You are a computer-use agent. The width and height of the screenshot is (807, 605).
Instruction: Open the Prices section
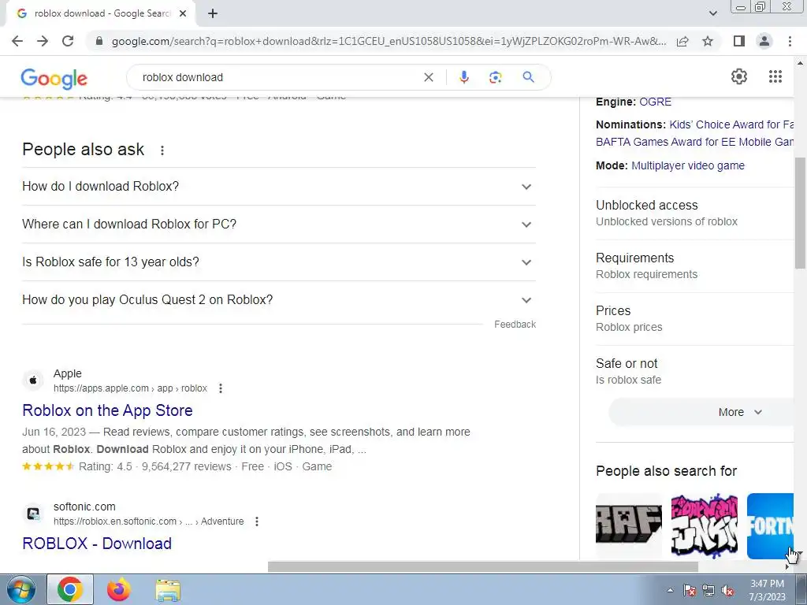point(695,318)
